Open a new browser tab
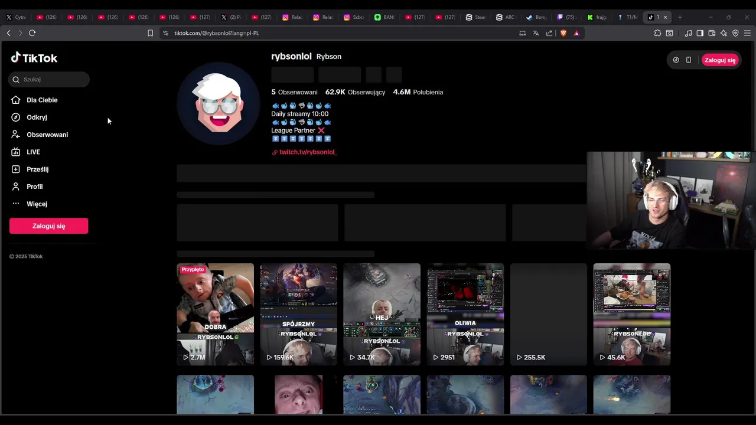This screenshot has width=756, height=425. click(680, 17)
